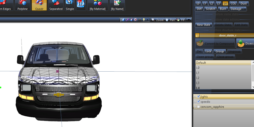This screenshot has width=254, height=127.
Task: Activate the viewport Pan hand tool
Action: [170, 20]
